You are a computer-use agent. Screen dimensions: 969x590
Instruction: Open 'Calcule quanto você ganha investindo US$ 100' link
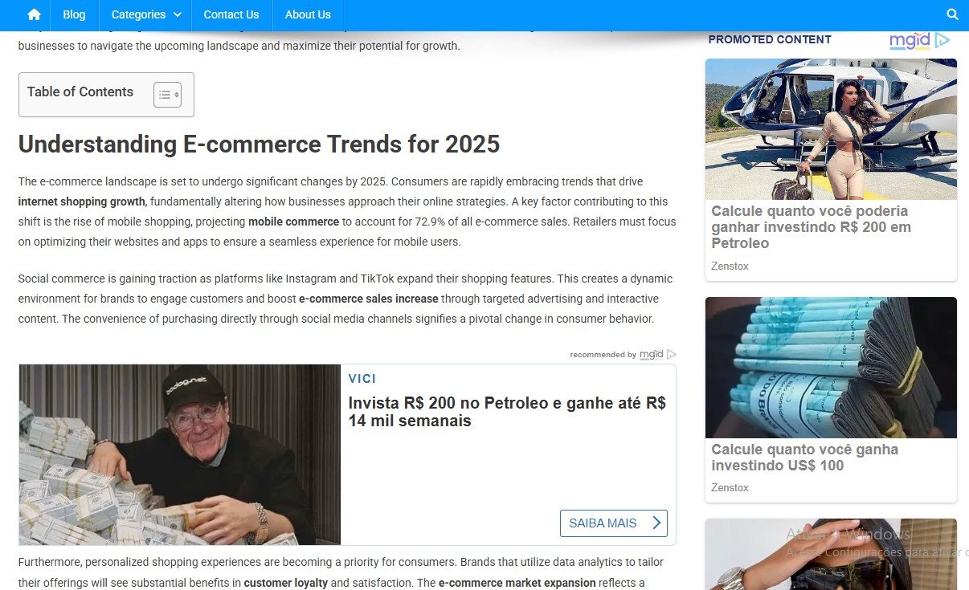pyautogui.click(x=805, y=458)
